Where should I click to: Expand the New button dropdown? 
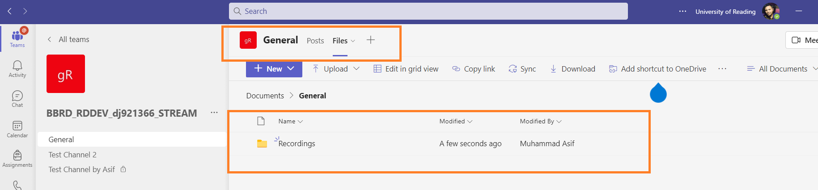click(291, 68)
